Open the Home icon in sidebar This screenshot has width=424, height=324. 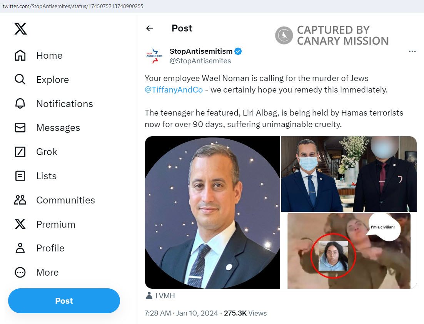tap(20, 56)
